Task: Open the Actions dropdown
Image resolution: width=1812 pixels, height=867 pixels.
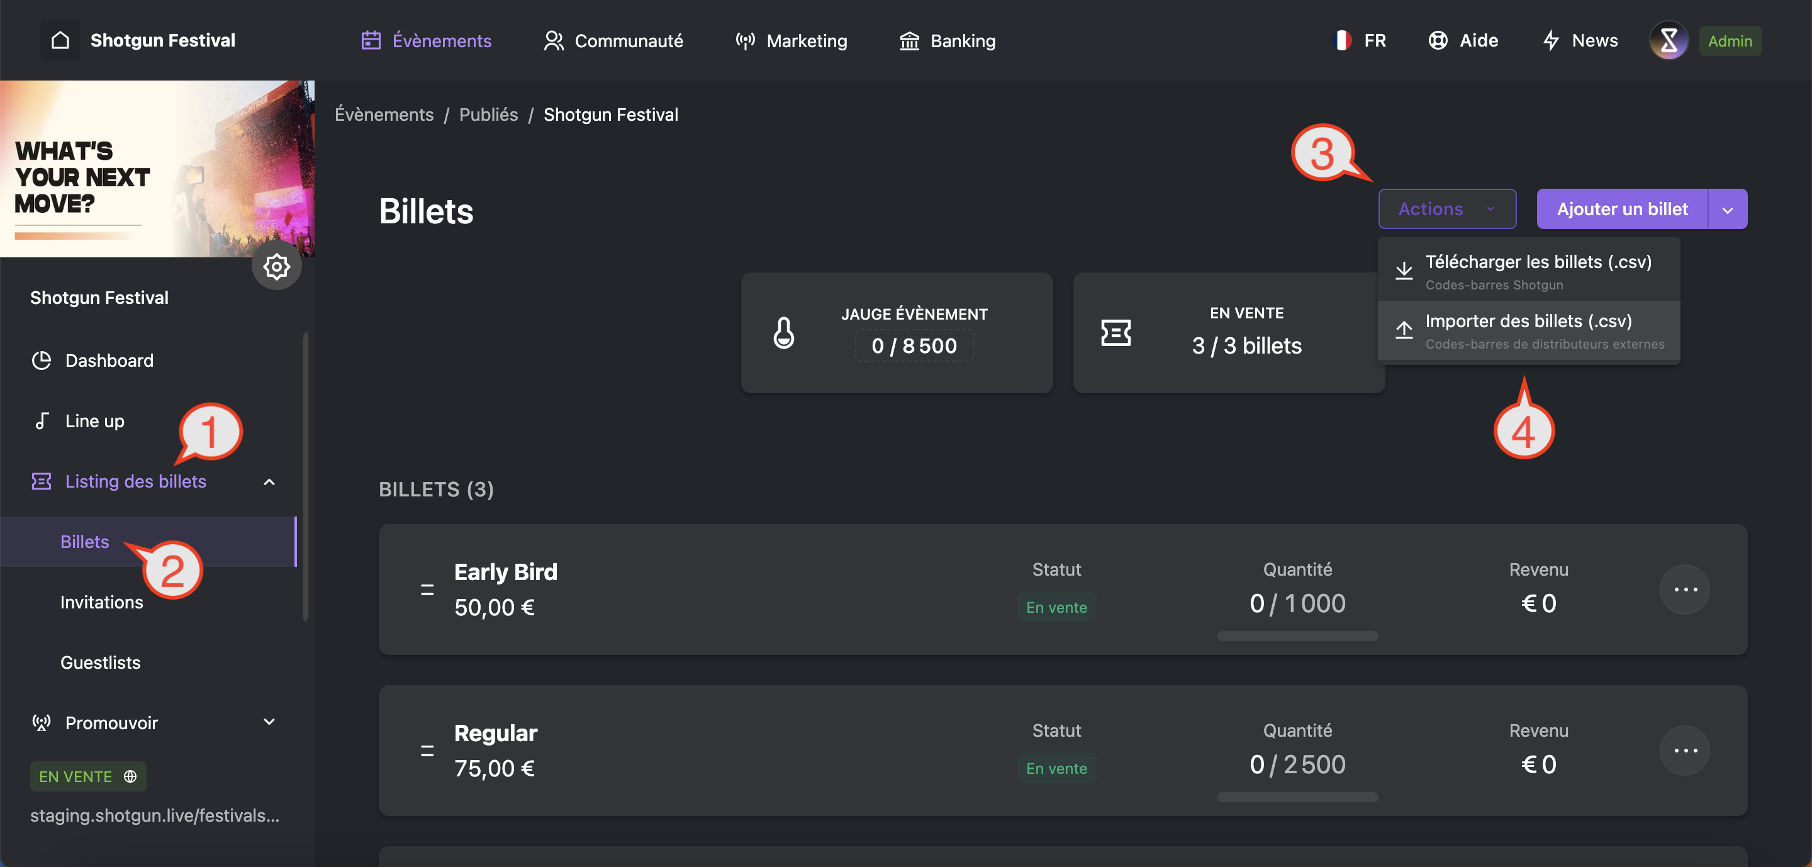Action: point(1447,209)
